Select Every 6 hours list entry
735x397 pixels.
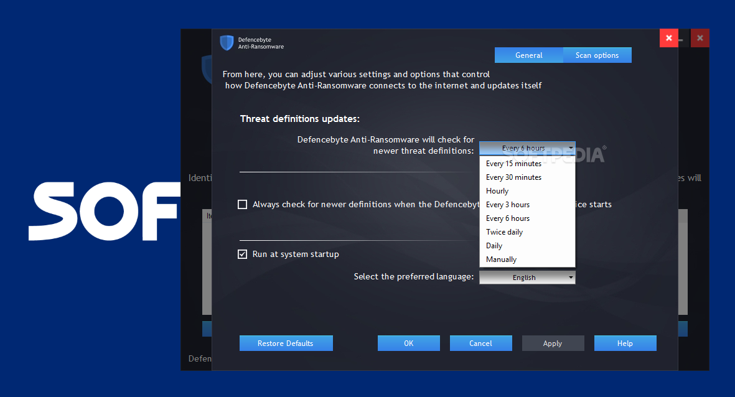coord(527,218)
